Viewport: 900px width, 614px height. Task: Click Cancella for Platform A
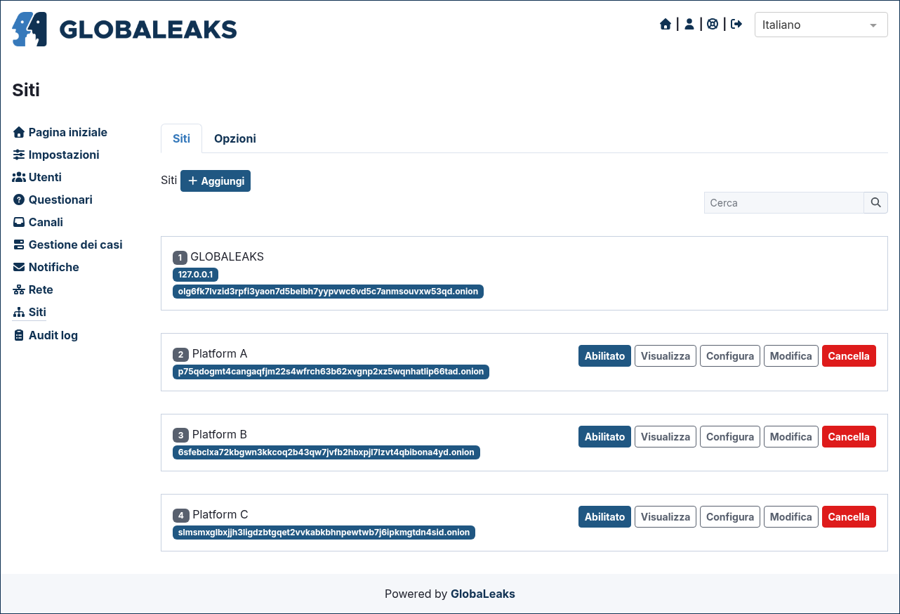point(849,355)
